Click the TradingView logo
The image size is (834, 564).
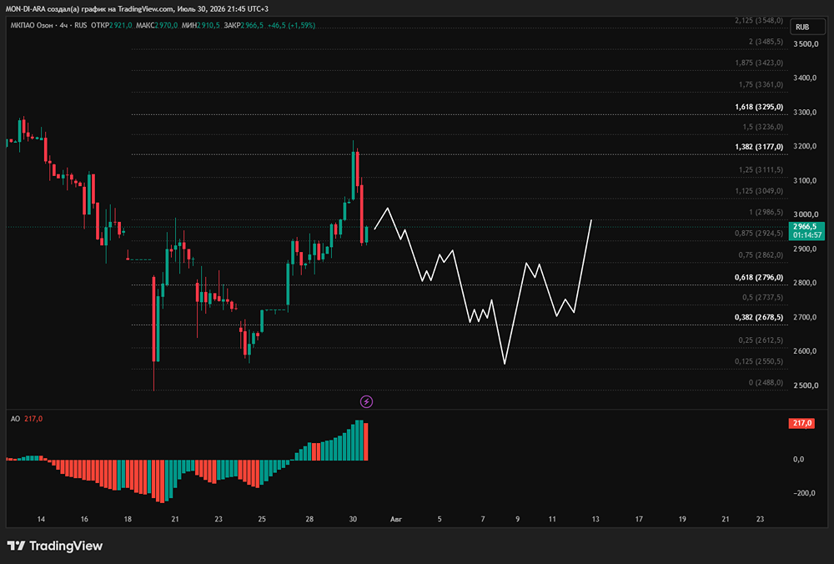[x=55, y=546]
